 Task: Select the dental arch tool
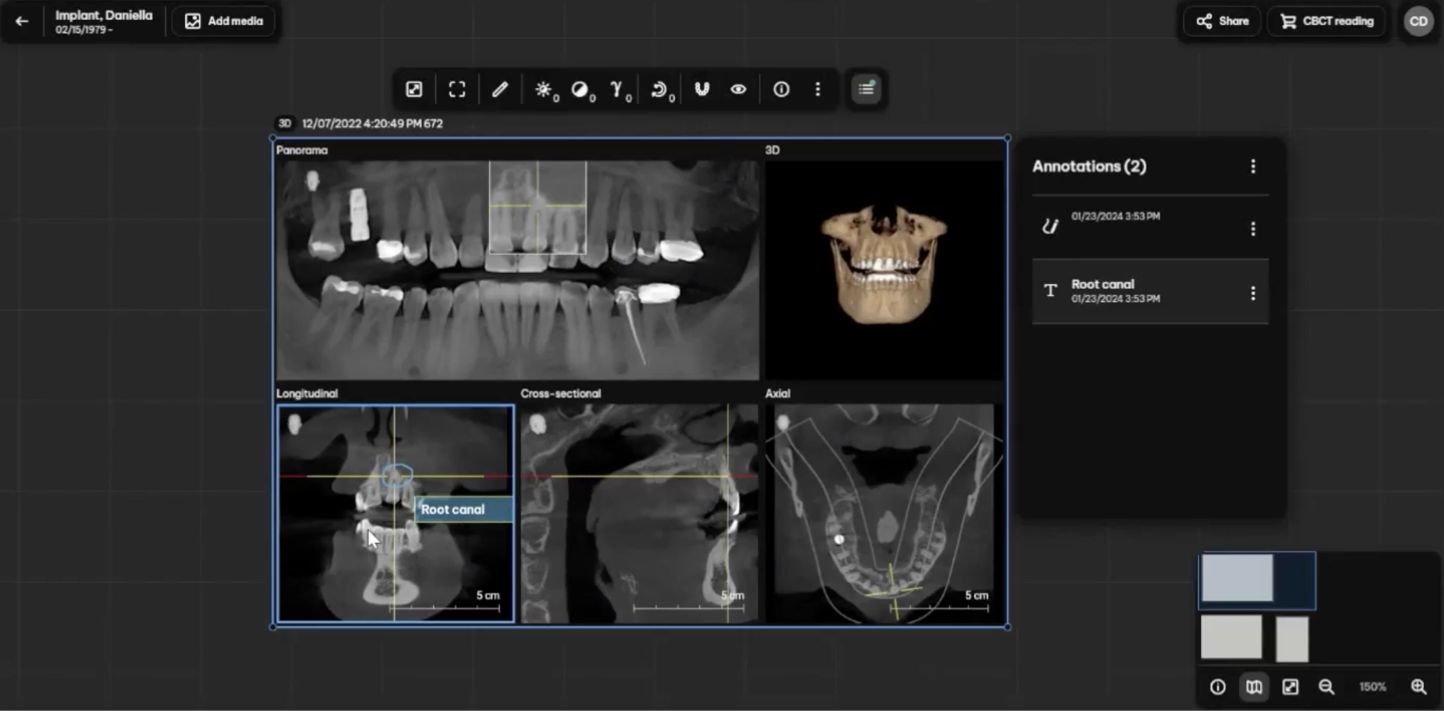pyautogui.click(x=701, y=88)
